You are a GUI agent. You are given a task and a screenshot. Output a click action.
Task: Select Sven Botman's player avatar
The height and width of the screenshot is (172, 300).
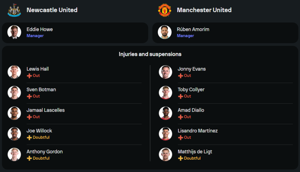[14, 92]
